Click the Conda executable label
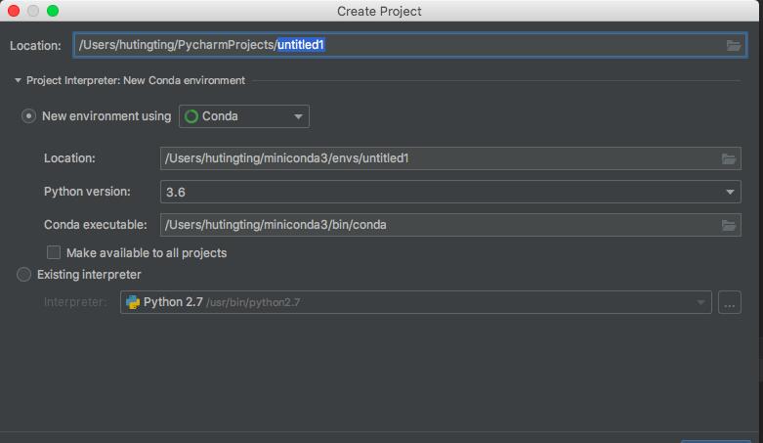Image resolution: width=763 pixels, height=443 pixels. click(x=96, y=225)
